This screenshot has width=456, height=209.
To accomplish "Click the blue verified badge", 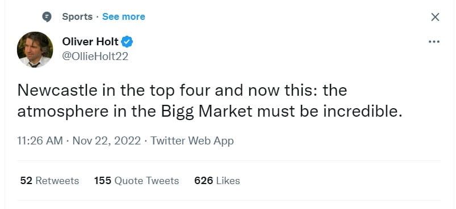I will click(x=127, y=42).
